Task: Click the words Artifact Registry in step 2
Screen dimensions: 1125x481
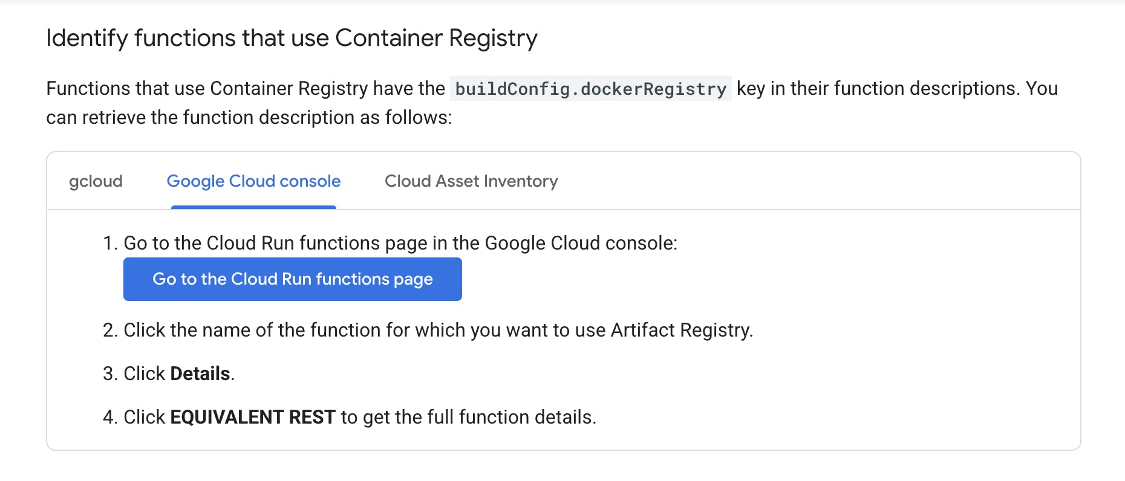Action: [680, 330]
